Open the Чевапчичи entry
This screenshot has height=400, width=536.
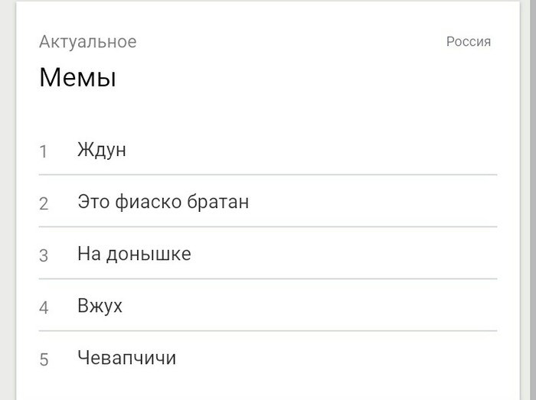[x=126, y=358]
